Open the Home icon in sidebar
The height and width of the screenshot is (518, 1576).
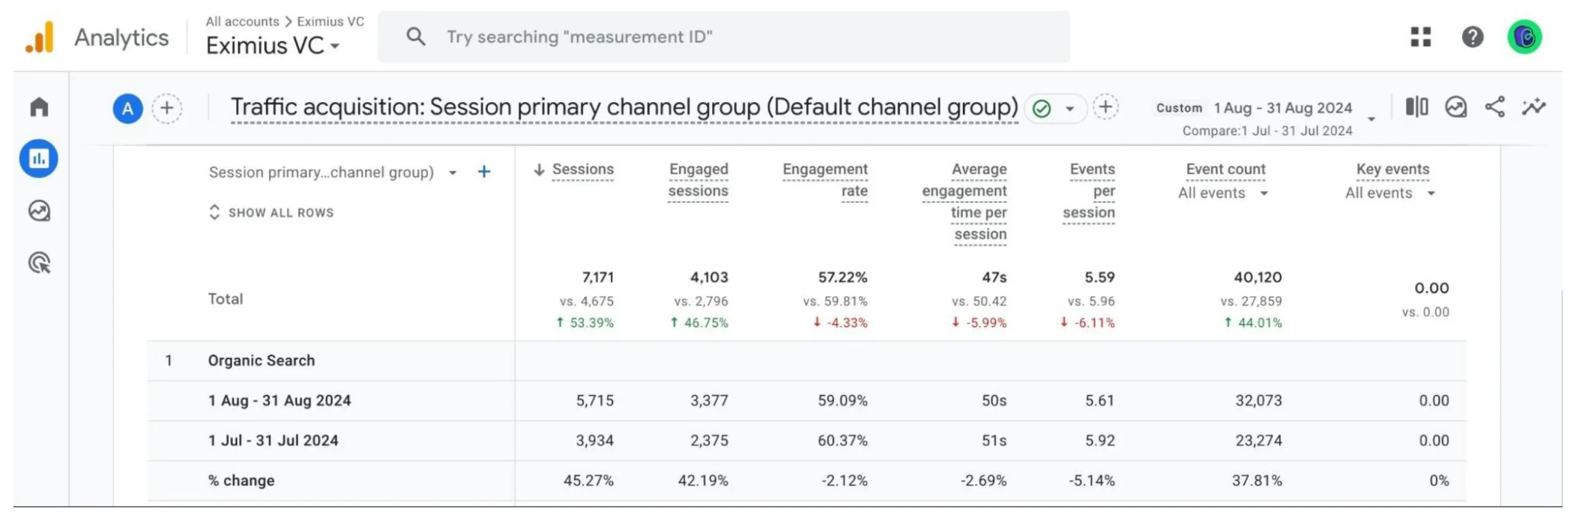(39, 107)
